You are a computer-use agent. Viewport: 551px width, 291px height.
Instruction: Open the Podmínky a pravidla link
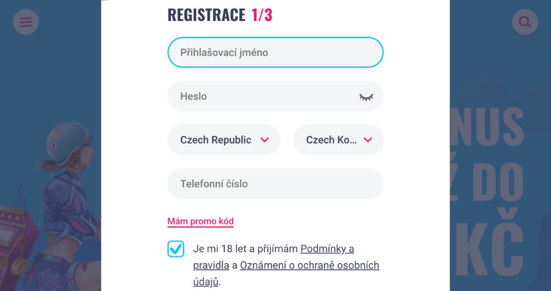point(327,249)
